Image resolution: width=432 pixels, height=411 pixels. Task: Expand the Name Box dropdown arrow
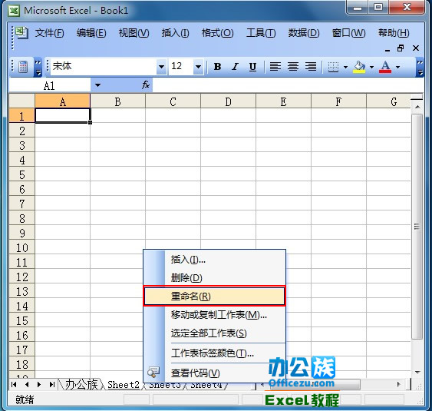click(x=97, y=85)
